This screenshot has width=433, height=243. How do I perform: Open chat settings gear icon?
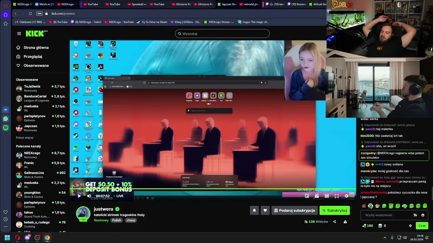410,226
